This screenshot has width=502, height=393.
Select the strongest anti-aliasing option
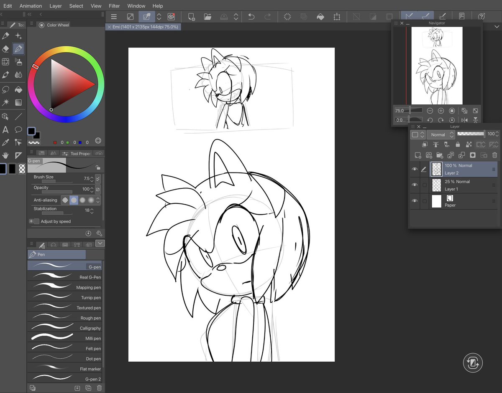91,200
